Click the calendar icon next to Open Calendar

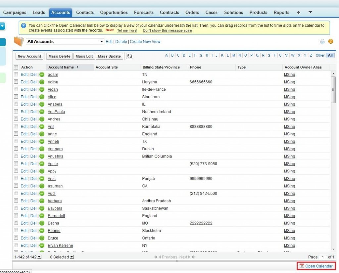point(302,266)
